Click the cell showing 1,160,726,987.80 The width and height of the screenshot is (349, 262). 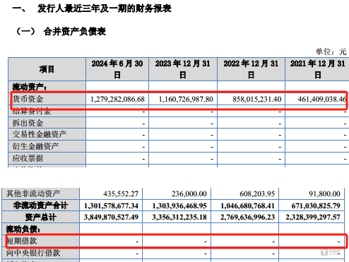(x=186, y=99)
